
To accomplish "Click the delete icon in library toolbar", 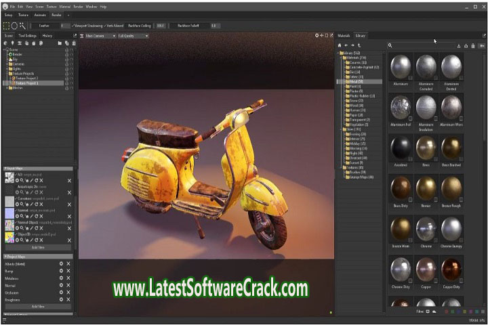I will pos(472,45).
